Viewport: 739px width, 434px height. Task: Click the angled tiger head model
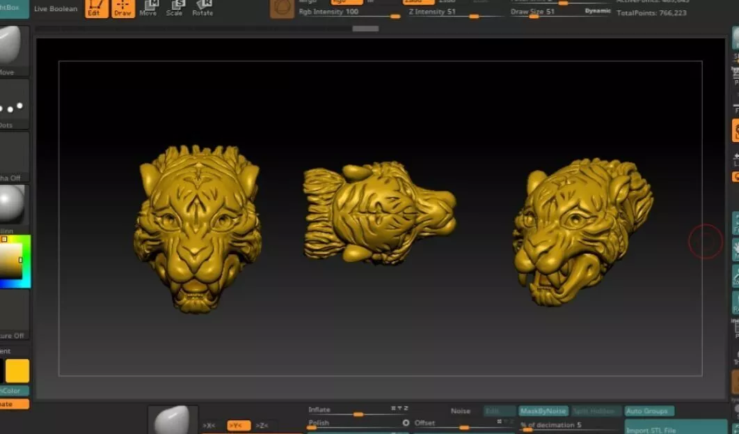583,232
